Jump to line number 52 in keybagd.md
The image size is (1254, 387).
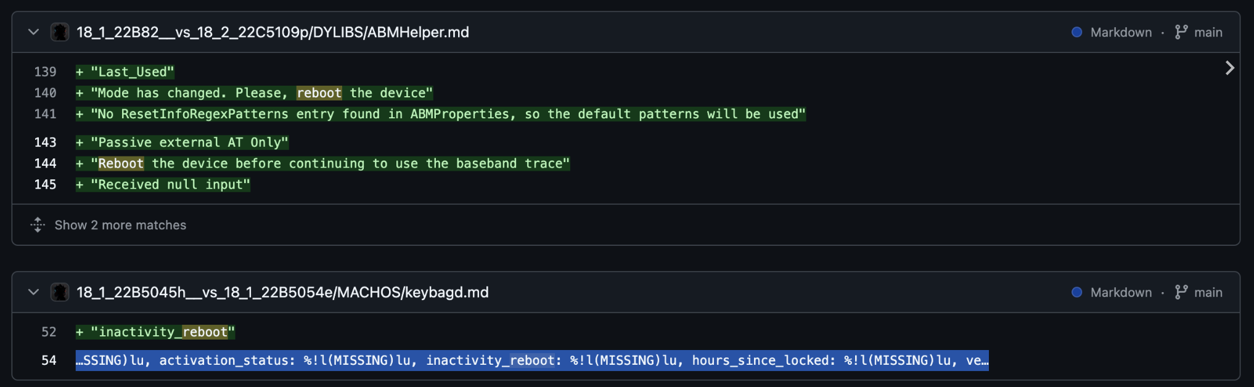[49, 332]
